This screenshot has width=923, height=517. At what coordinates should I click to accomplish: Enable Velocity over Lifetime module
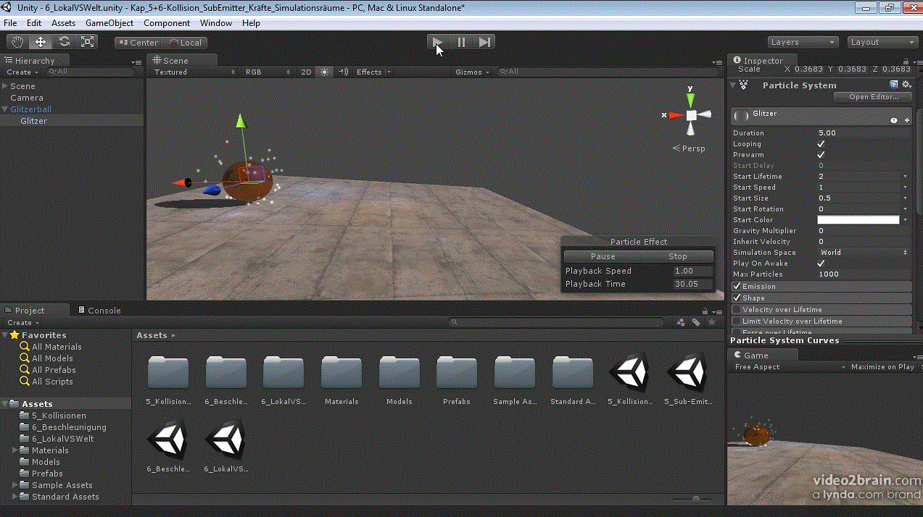[737, 310]
